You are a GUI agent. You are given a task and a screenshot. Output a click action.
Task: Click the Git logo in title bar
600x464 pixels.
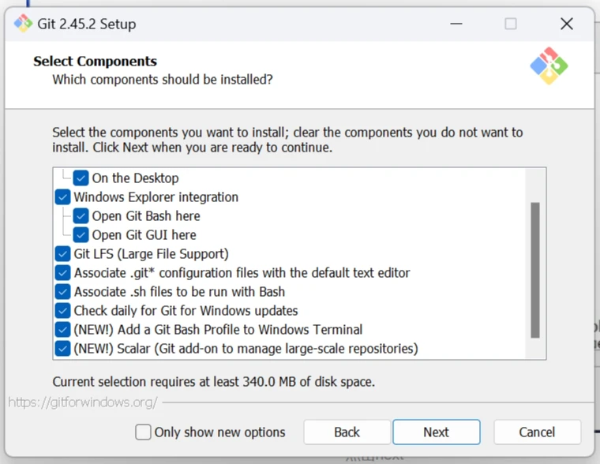tap(23, 23)
